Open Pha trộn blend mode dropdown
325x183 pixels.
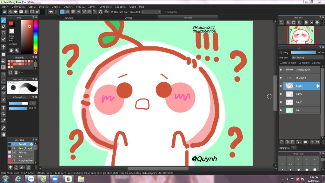307,58
